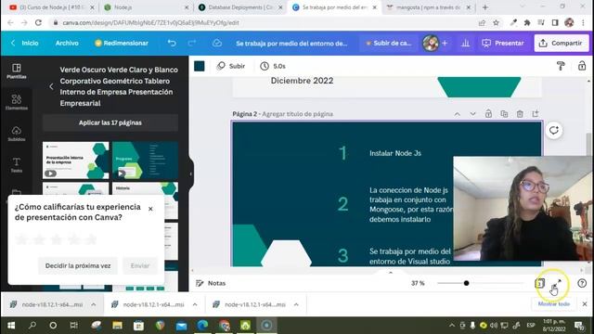The height and width of the screenshot is (334, 594).
Task: Open Microsoft Edge from taskbar
Action: click(202, 326)
